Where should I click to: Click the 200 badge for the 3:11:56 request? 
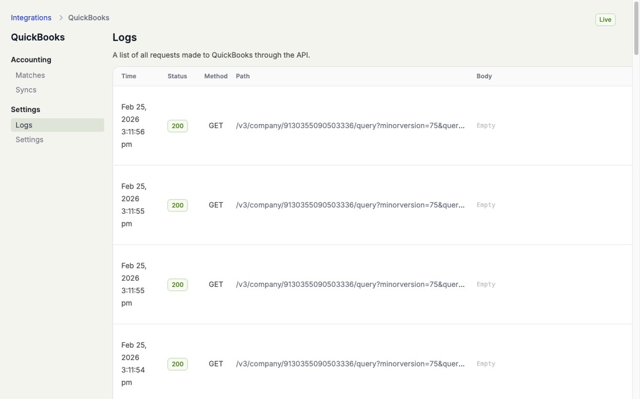click(177, 126)
